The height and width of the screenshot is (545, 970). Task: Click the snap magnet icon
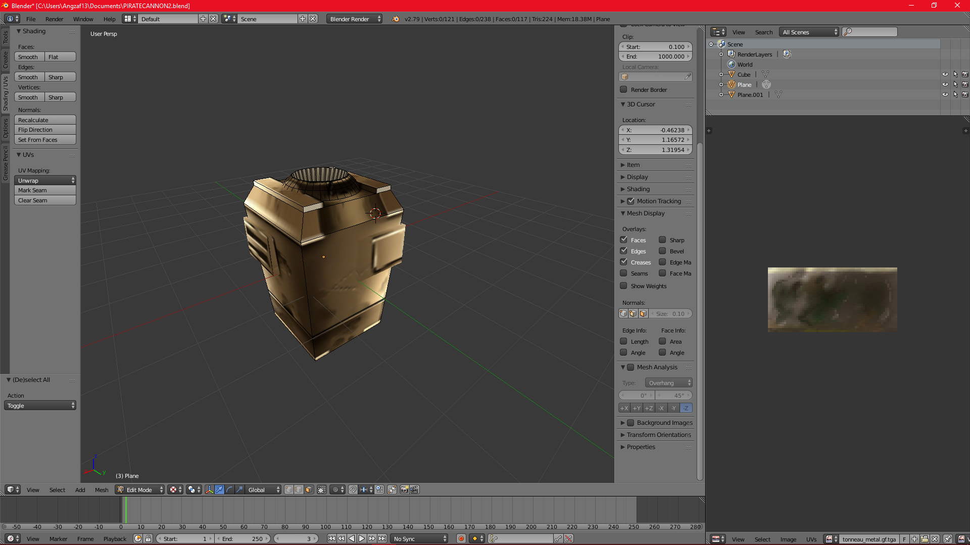[353, 489]
